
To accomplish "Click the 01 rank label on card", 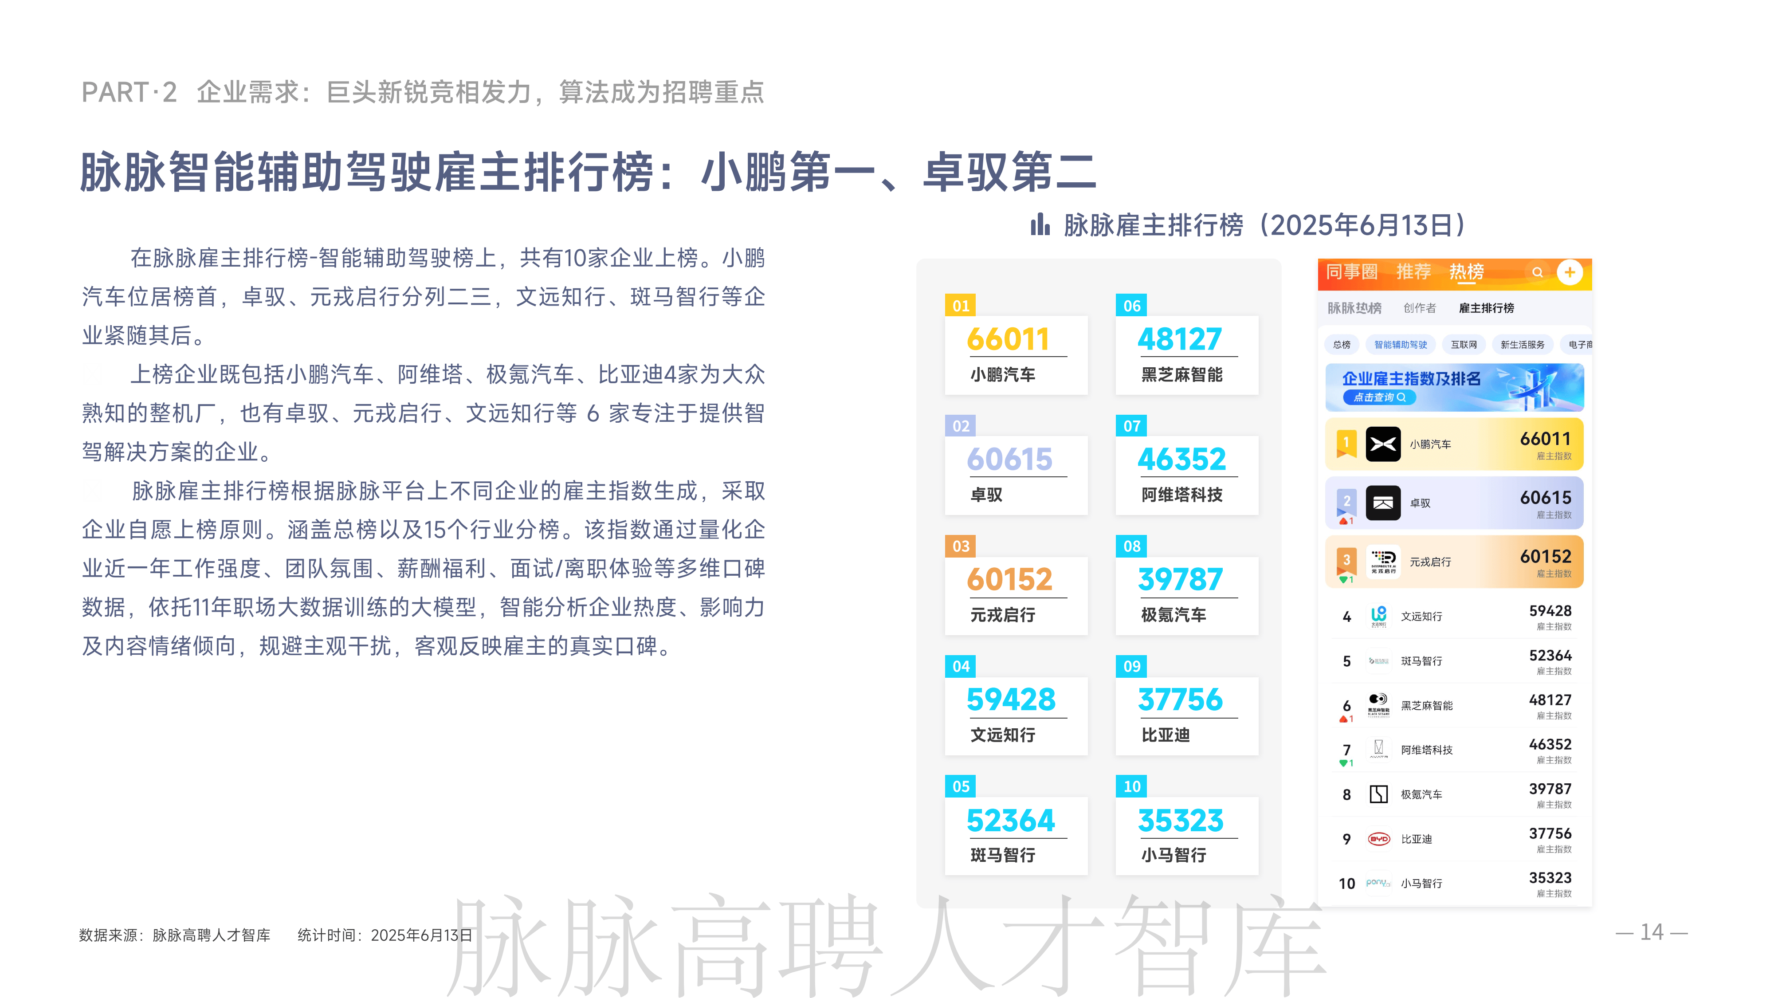I will tap(960, 306).
